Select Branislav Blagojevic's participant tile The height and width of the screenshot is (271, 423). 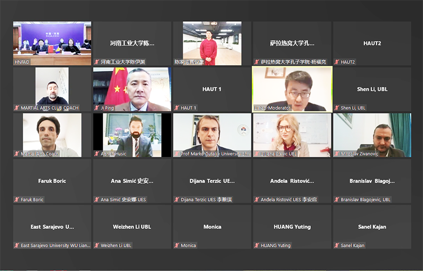click(372, 181)
